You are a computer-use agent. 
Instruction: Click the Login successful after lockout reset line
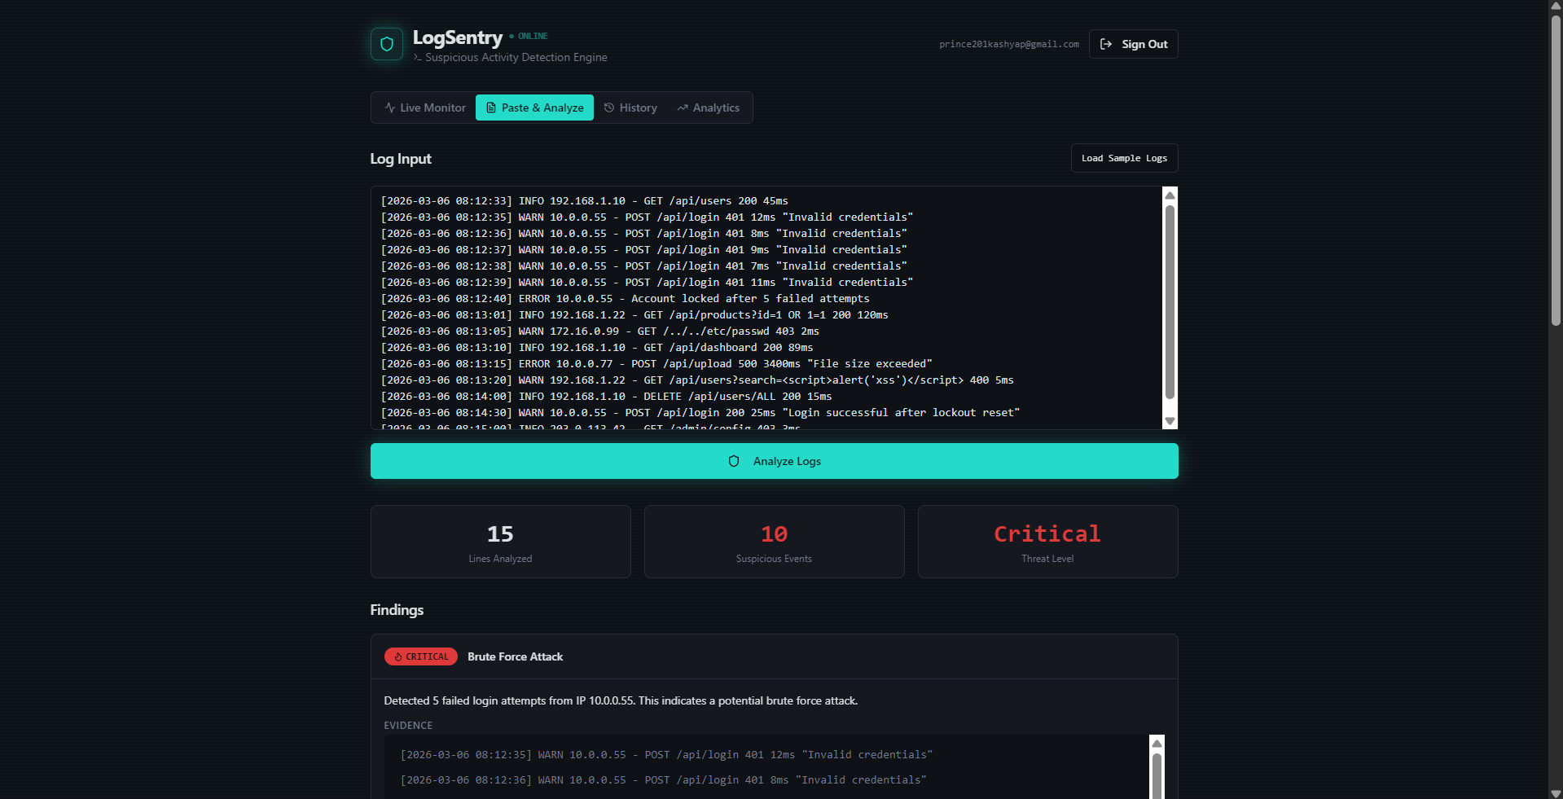pyautogui.click(x=700, y=412)
